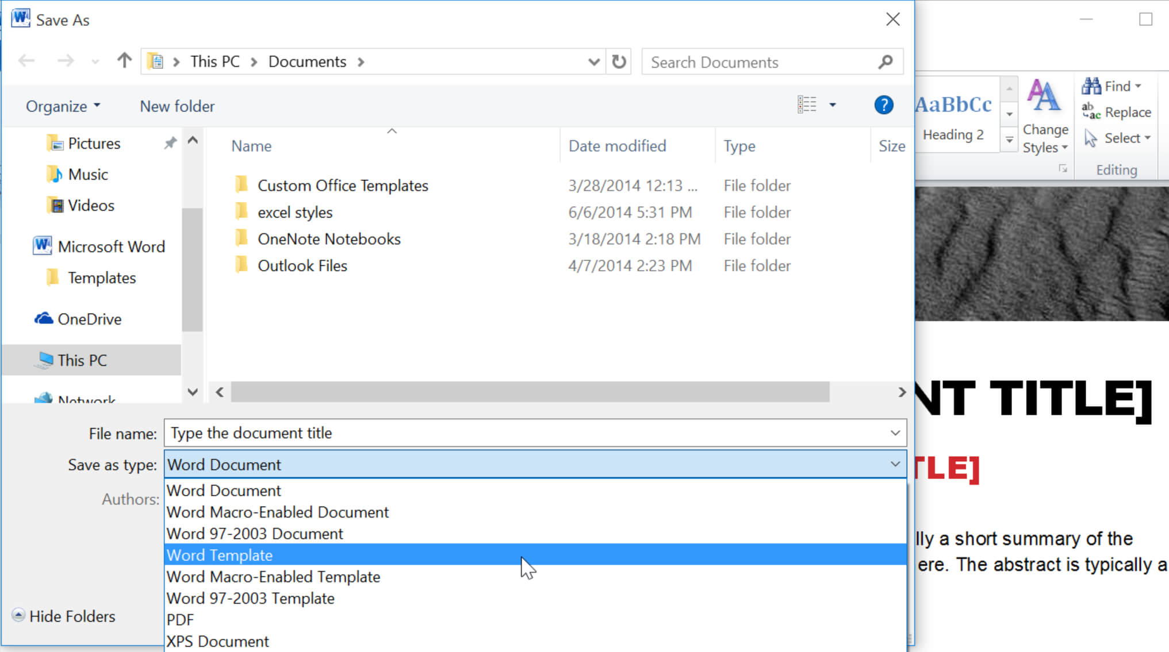Click the Help icon in toolbar
Image resolution: width=1169 pixels, height=652 pixels.
click(x=884, y=105)
